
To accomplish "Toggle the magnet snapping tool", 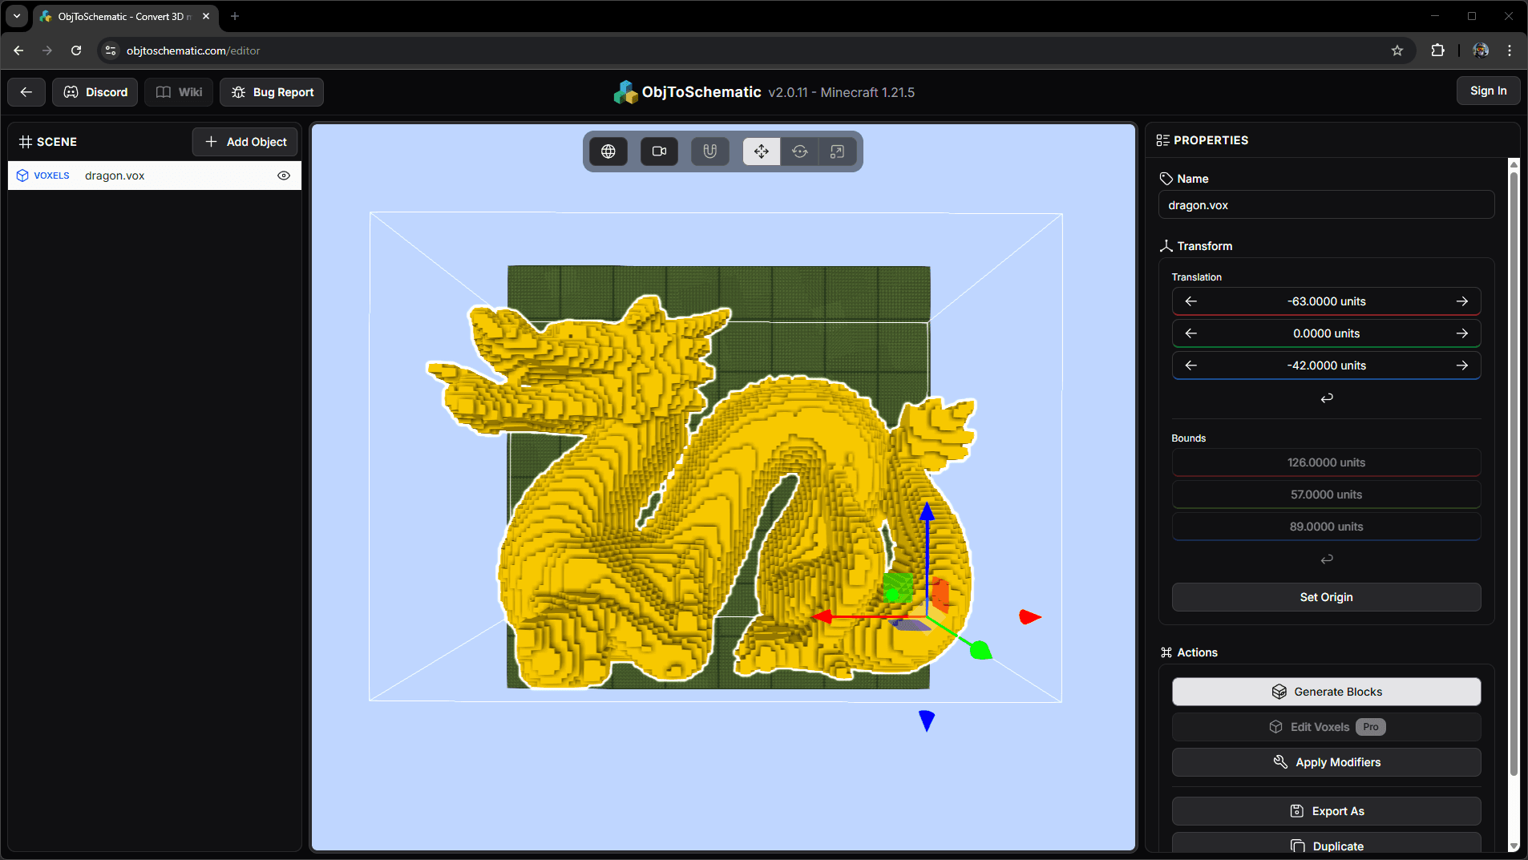I will 710,151.
